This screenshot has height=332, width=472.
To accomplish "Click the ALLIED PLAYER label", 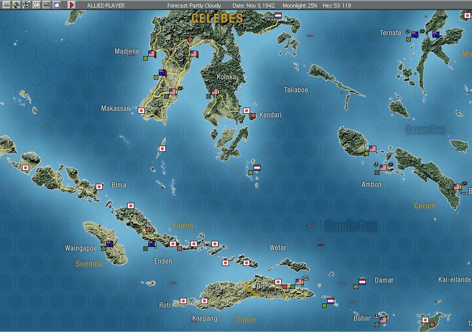I will 106,6.
